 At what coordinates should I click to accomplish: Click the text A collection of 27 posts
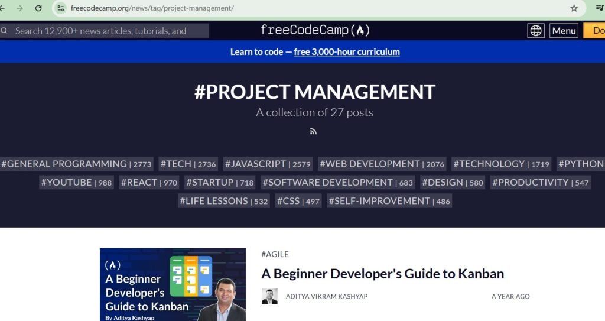[x=314, y=112]
